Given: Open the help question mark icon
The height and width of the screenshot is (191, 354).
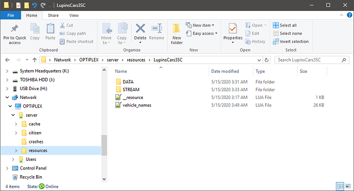Looking at the screenshot, I should tap(349, 15).
